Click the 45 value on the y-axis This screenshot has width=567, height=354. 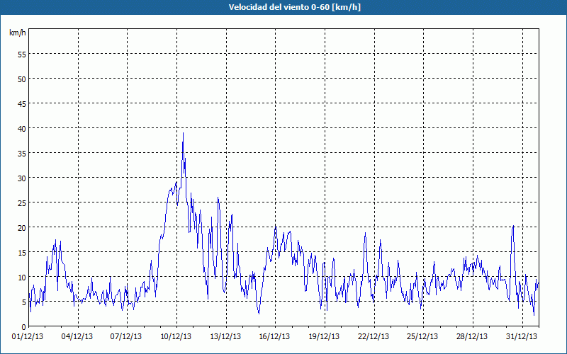22,103
